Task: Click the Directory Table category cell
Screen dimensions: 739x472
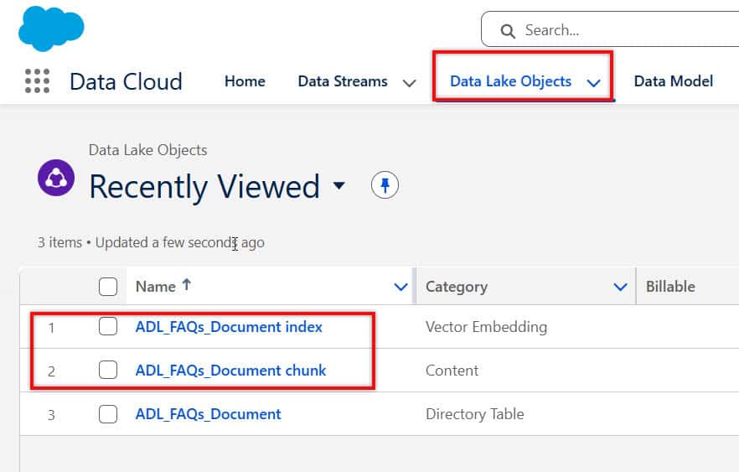Action: 474,414
